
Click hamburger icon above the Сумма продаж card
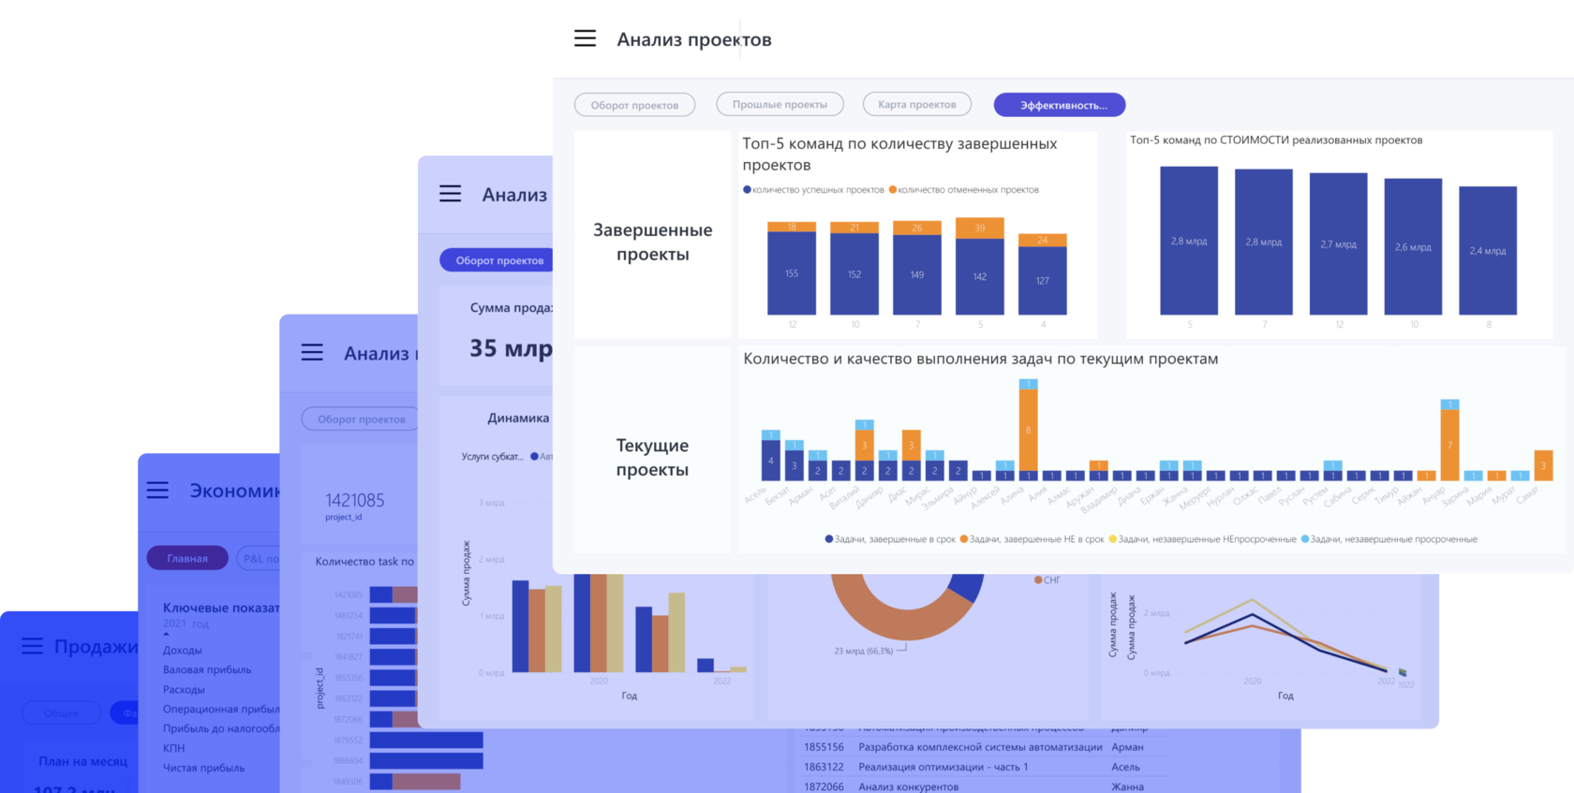pyautogui.click(x=451, y=194)
